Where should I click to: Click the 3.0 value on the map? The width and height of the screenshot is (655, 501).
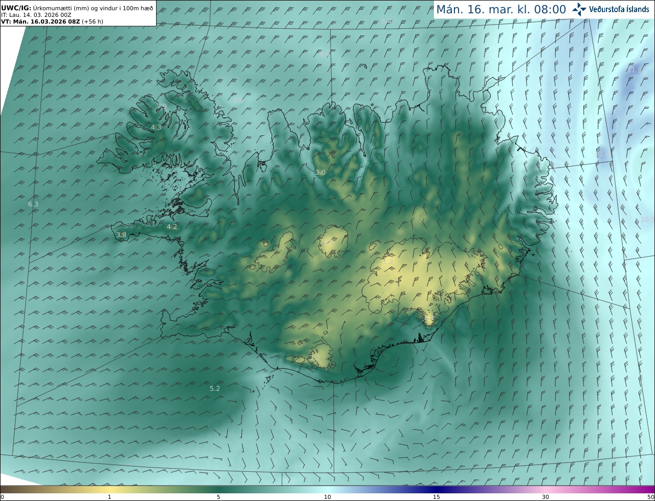(x=320, y=173)
